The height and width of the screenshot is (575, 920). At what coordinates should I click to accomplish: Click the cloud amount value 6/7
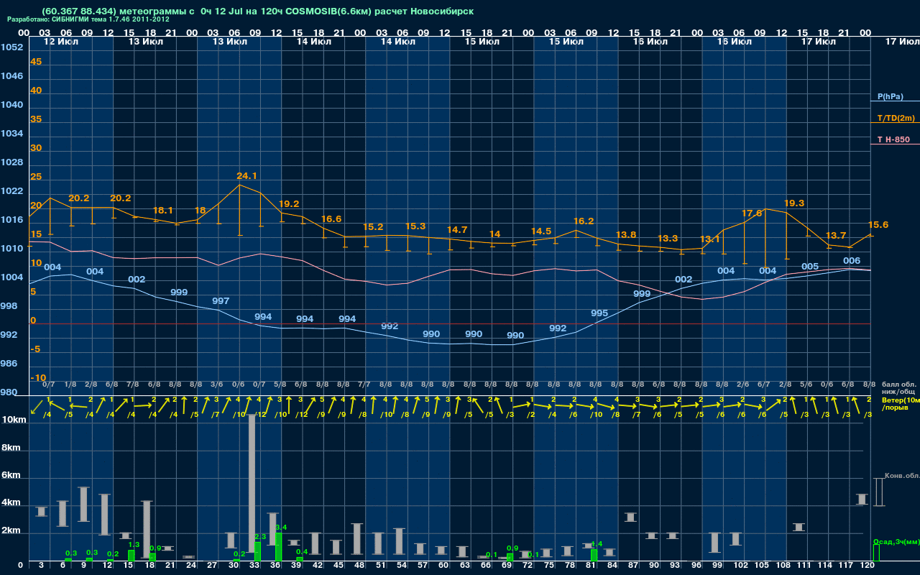pos(764,385)
